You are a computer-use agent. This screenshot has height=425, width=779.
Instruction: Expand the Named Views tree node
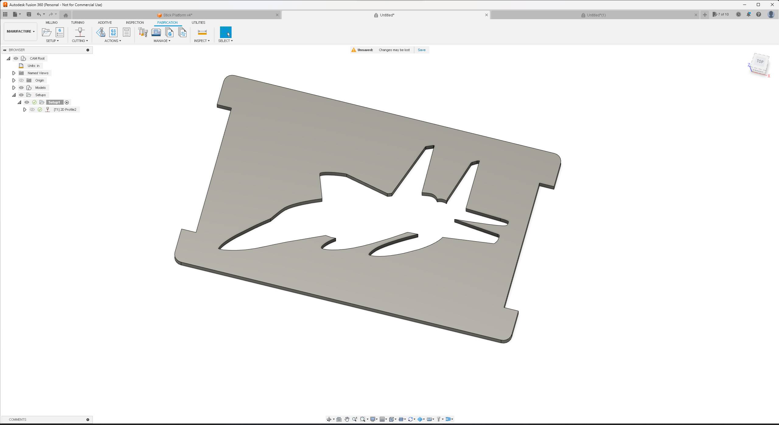[x=14, y=73]
